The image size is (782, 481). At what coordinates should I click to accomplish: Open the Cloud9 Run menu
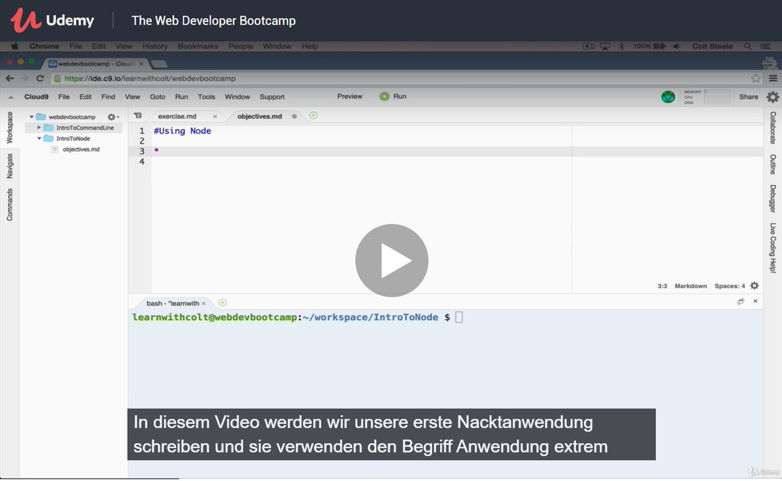[x=181, y=97]
